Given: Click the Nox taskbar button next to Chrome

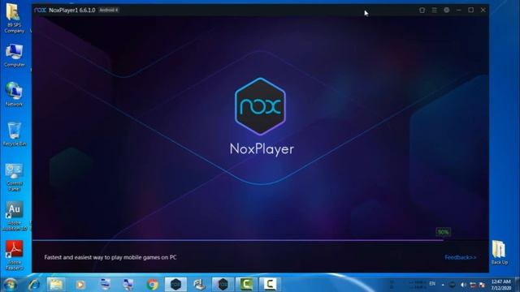Looking at the screenshot, I should click(x=175, y=285).
